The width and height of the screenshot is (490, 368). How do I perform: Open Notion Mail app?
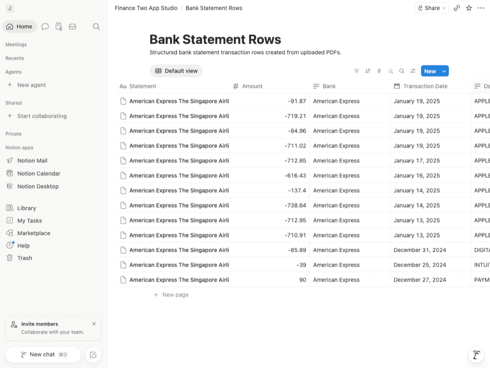pos(32,161)
